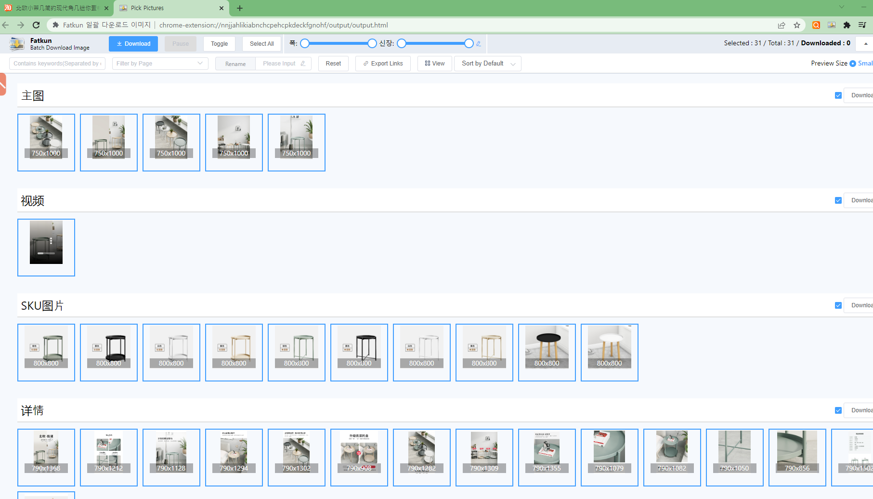This screenshot has width=873, height=499.
Task: Open the media control playlist icon
Action: point(862,25)
